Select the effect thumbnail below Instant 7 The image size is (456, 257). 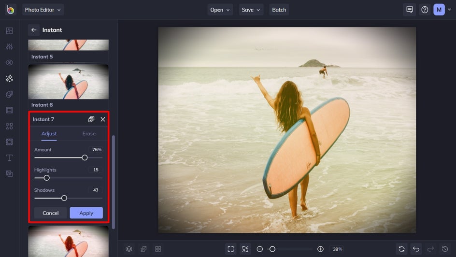pyautogui.click(x=68, y=242)
